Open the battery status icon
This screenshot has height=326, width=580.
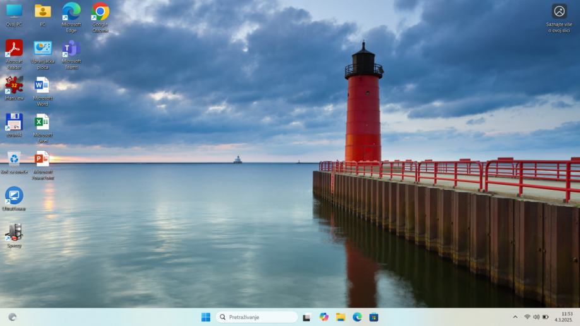[x=545, y=317]
